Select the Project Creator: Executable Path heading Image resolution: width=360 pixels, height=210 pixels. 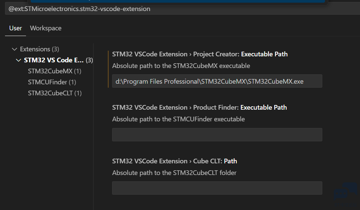click(200, 54)
